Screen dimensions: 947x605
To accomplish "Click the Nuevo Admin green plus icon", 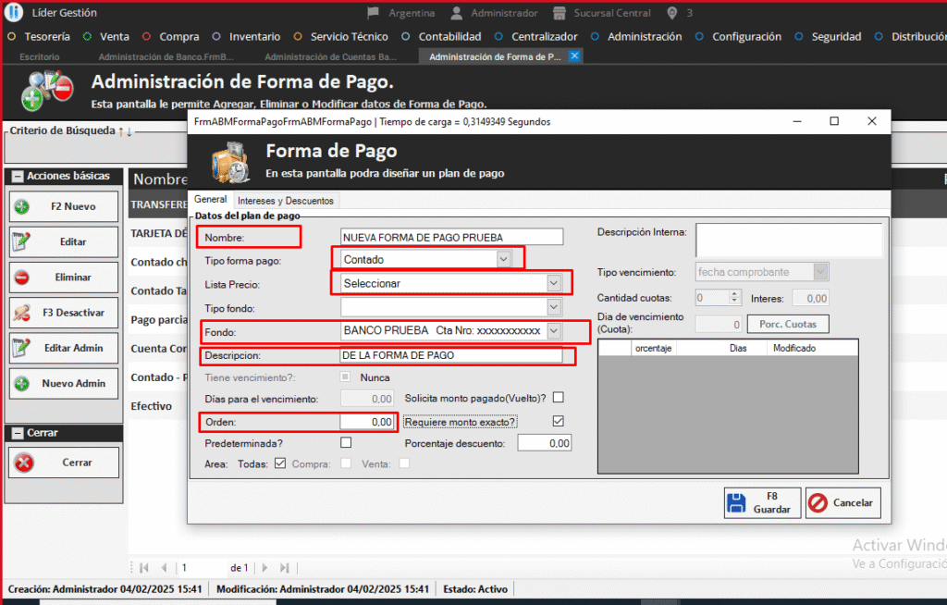I will [x=22, y=383].
